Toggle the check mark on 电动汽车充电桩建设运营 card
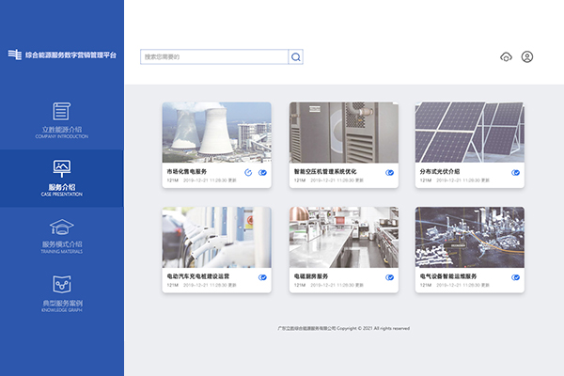The height and width of the screenshot is (376, 564). click(x=262, y=277)
